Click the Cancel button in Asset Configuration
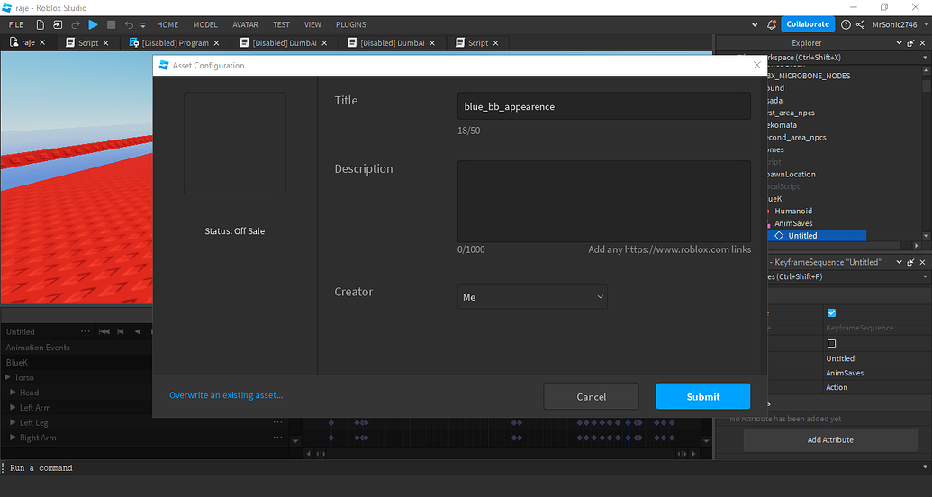 pyautogui.click(x=592, y=396)
